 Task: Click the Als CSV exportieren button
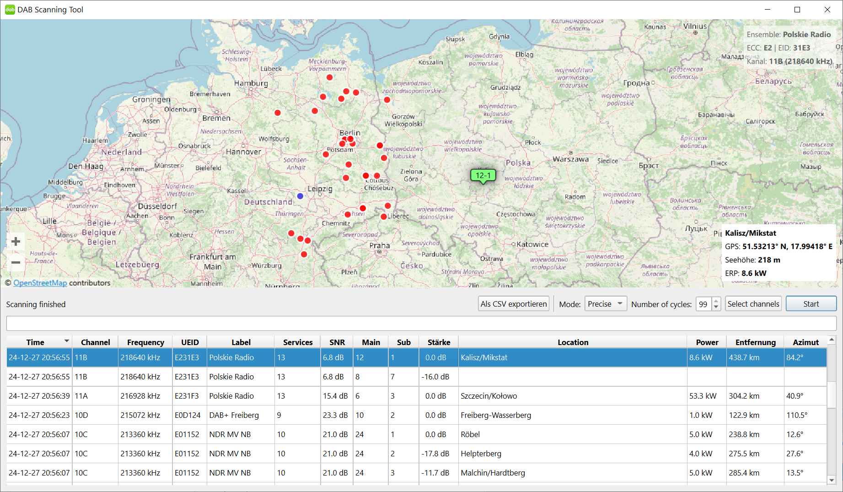pyautogui.click(x=514, y=304)
